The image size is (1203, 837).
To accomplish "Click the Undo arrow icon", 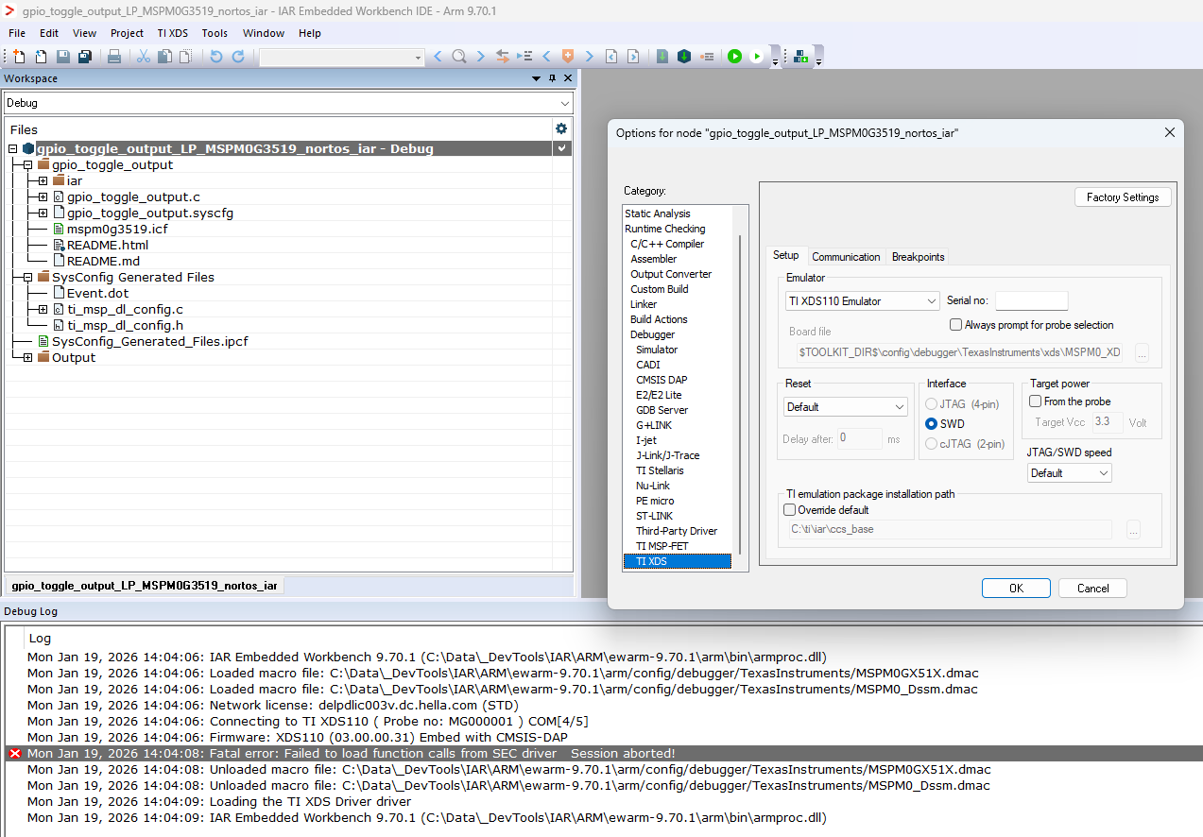I will (215, 57).
